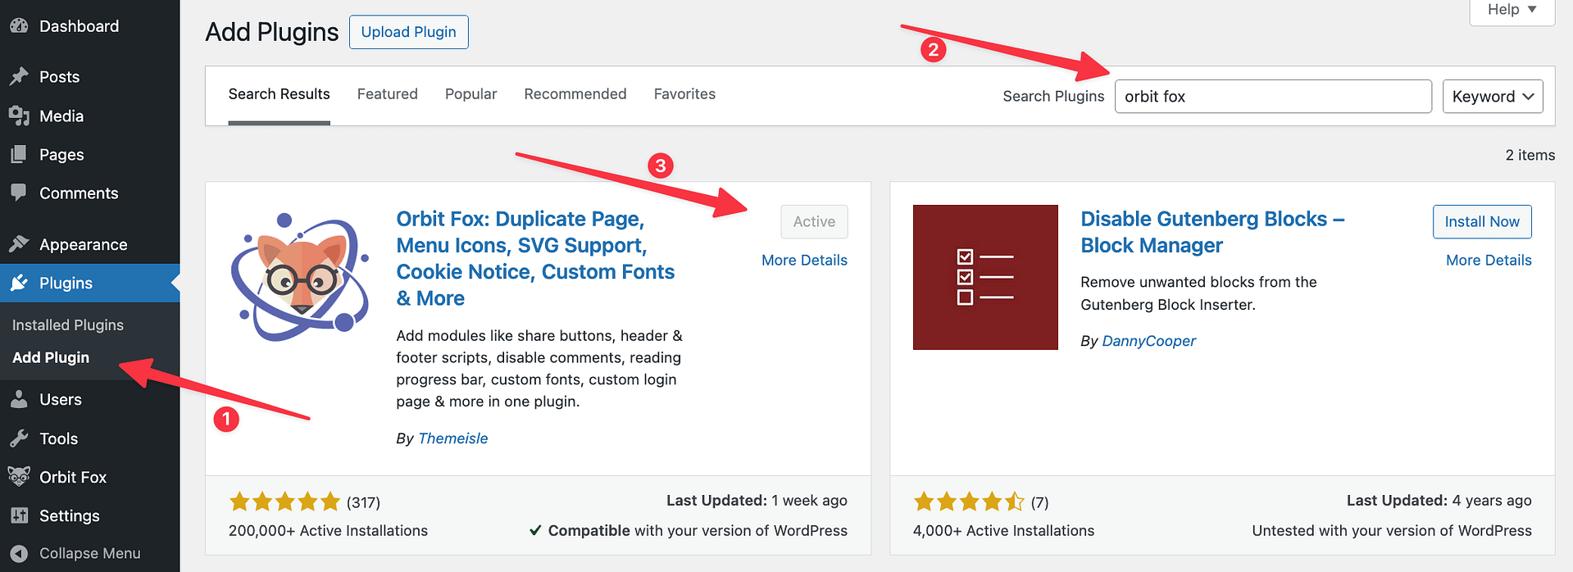Click the Posts pushpin icon

(19, 76)
